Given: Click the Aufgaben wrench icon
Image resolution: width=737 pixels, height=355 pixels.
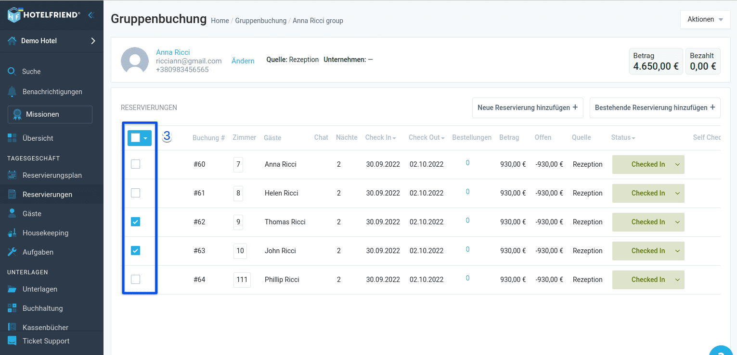Looking at the screenshot, I should (x=12, y=252).
